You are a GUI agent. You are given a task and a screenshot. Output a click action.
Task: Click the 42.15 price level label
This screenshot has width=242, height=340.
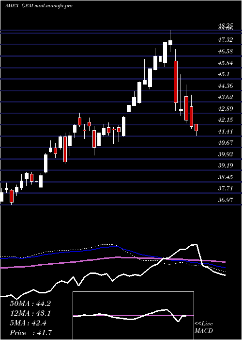(x=226, y=120)
